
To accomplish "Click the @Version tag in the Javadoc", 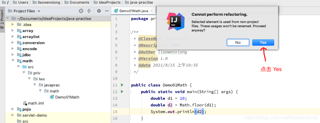I will click(148, 59).
